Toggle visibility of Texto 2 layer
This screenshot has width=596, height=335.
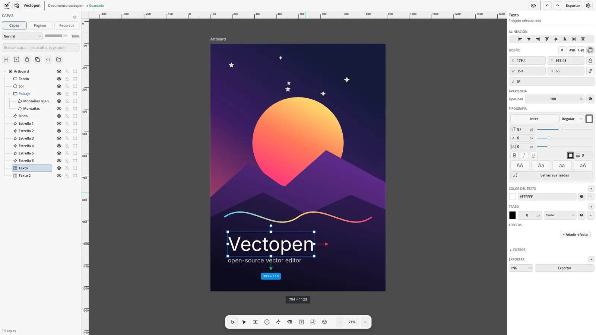(x=59, y=176)
